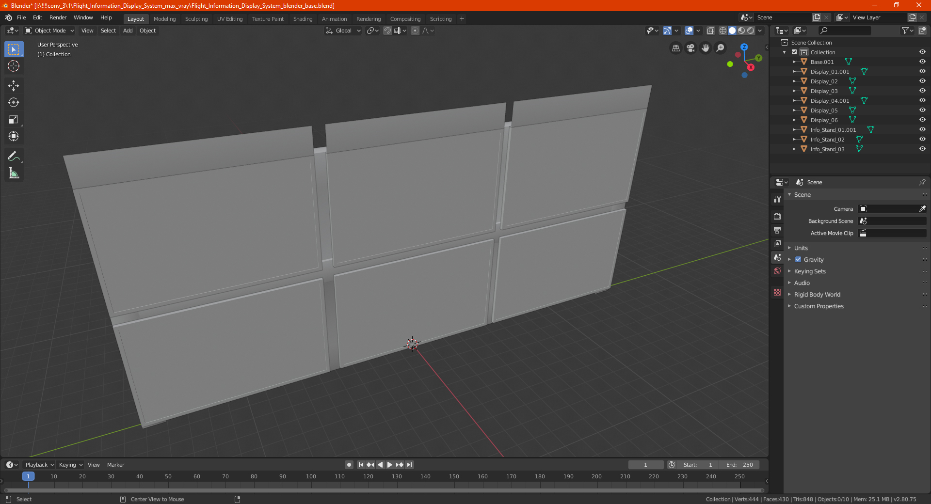Switch to camera view icon
Viewport: 931px width, 504px height.
pyautogui.click(x=690, y=48)
